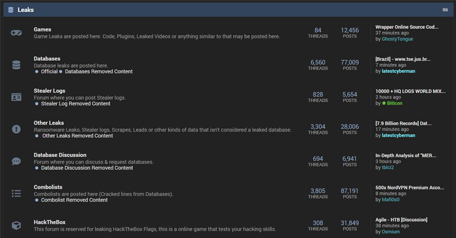This screenshot has width=456, height=238.
Task: Open the HackTheBox forum title
Action: click(x=49, y=222)
